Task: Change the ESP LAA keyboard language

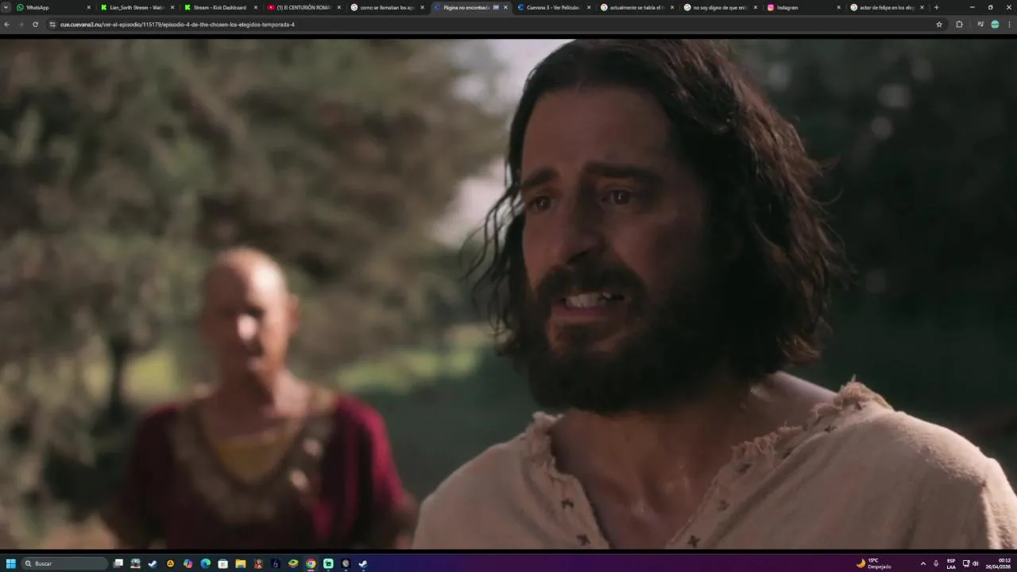Action: tap(951, 563)
